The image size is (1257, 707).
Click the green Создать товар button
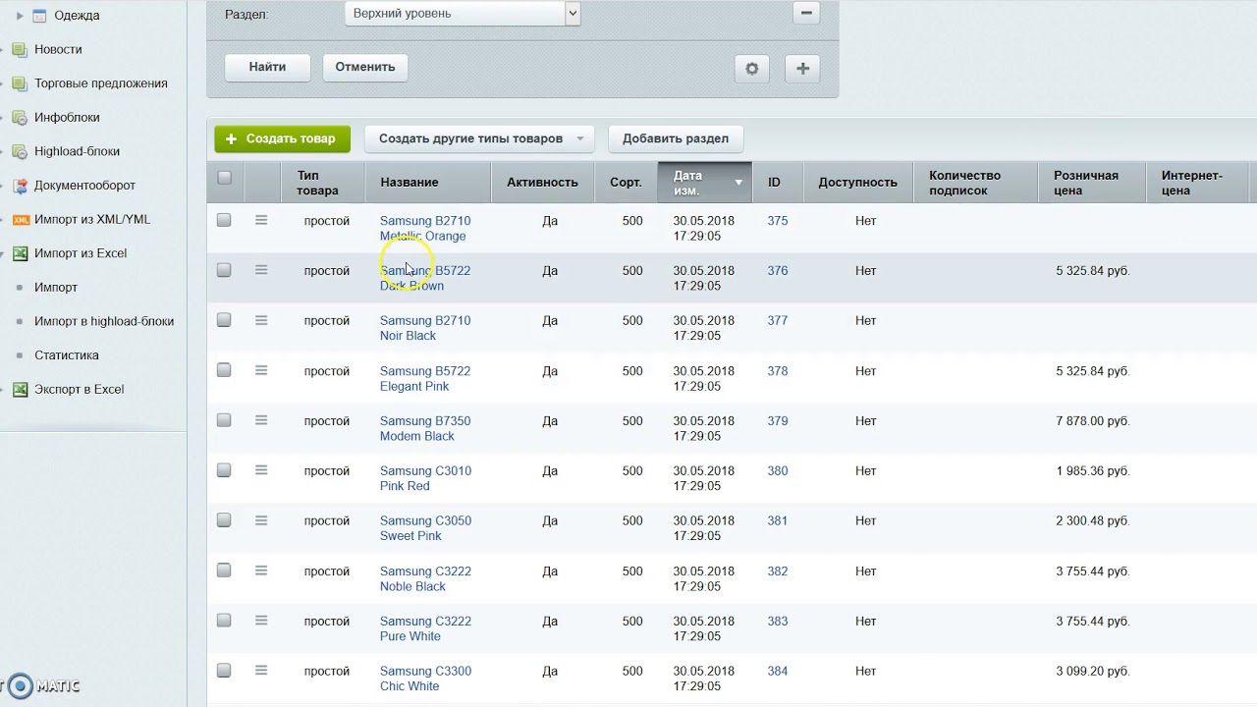282,138
